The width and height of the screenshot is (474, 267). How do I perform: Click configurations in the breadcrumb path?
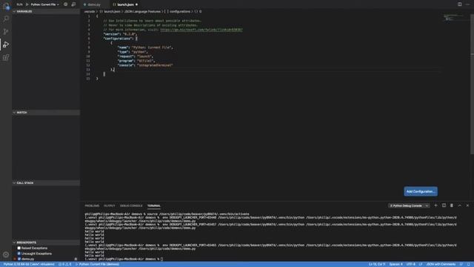pyautogui.click(x=180, y=12)
